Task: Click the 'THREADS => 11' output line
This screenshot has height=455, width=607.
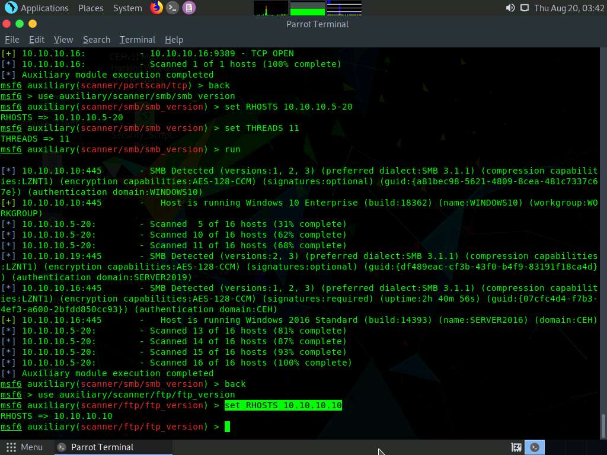Action: tap(35, 139)
